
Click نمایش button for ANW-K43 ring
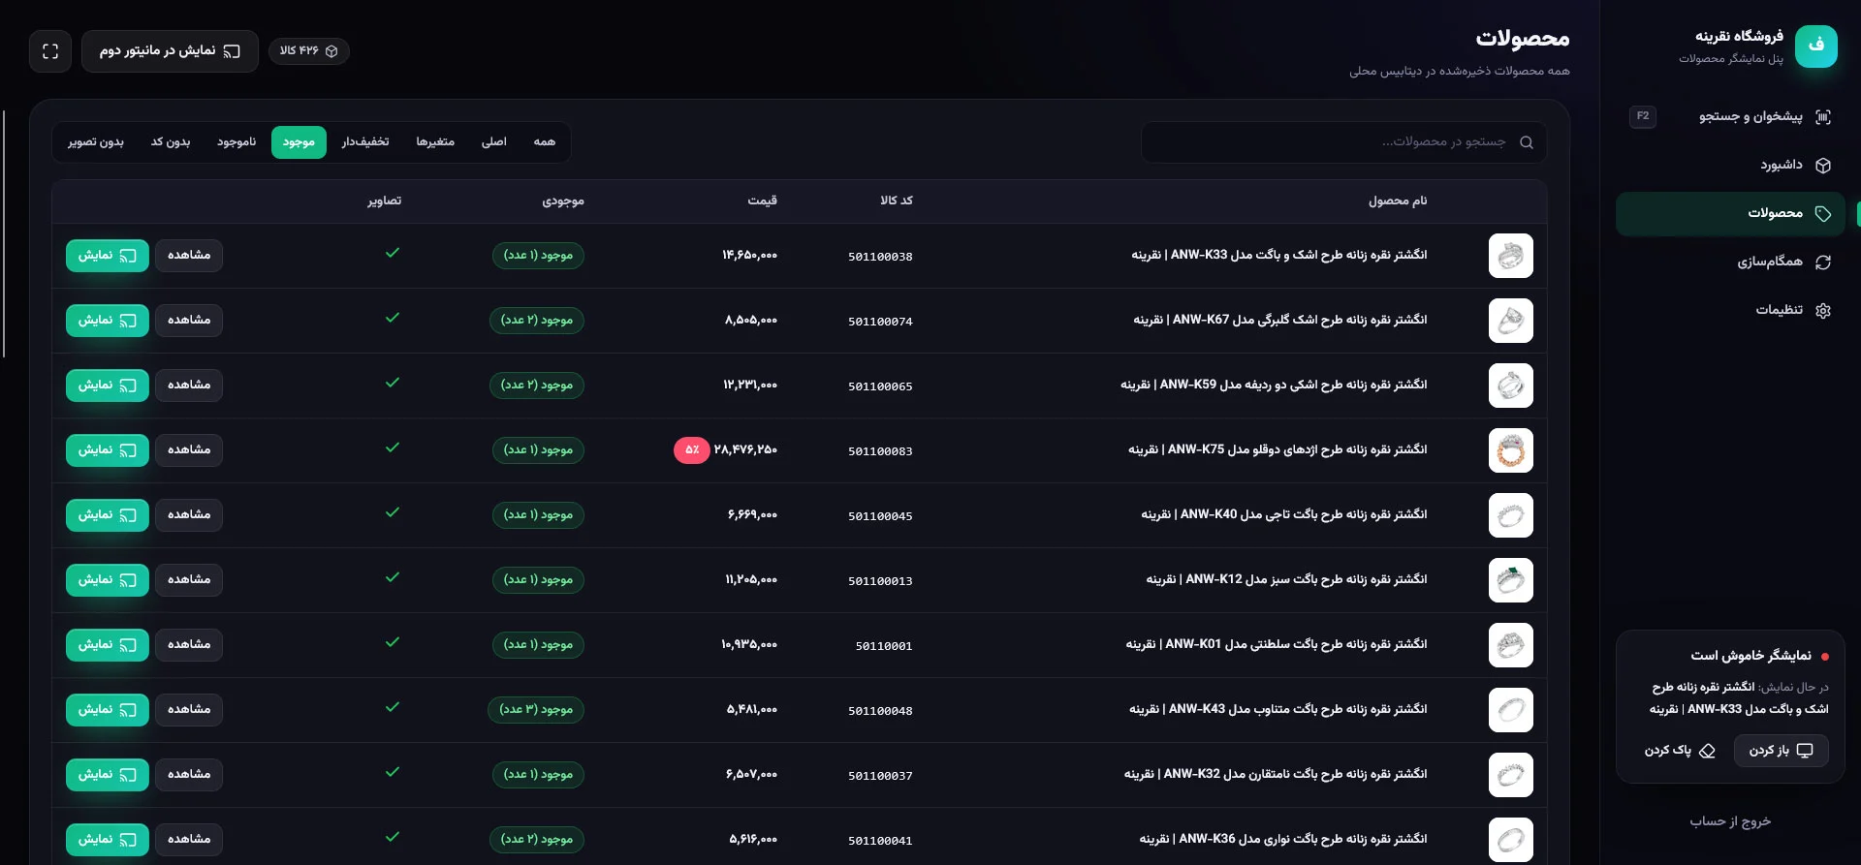[108, 710]
